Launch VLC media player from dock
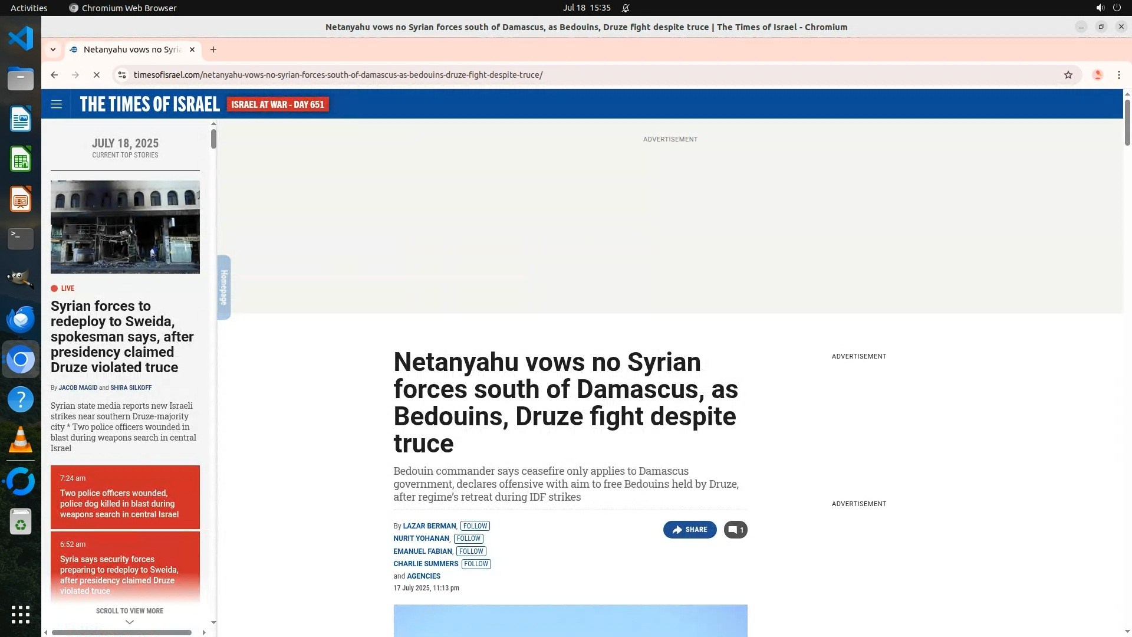The width and height of the screenshot is (1132, 637). pyautogui.click(x=21, y=440)
